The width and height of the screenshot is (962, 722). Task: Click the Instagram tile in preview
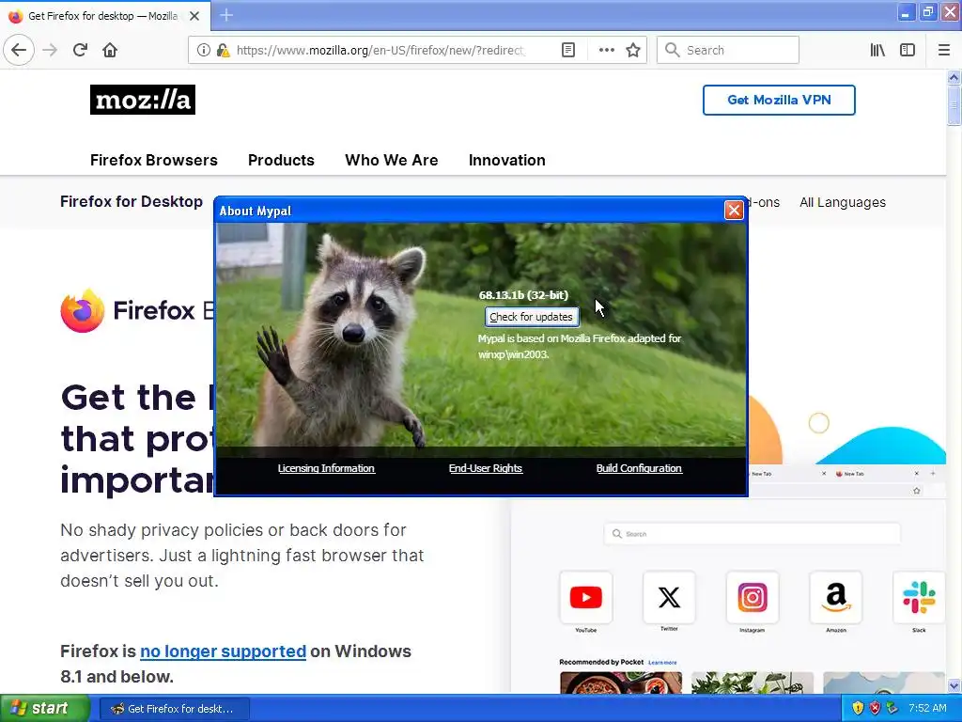pyautogui.click(x=753, y=597)
